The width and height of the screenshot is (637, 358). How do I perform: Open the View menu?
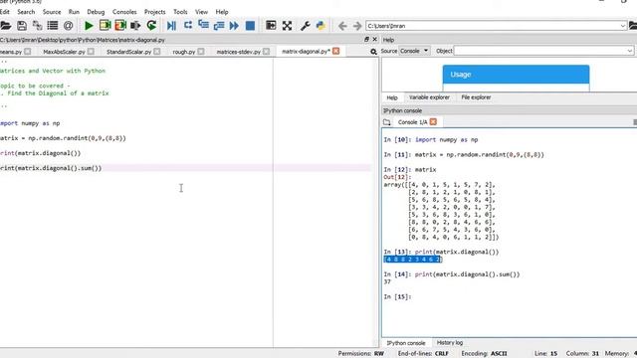(201, 12)
